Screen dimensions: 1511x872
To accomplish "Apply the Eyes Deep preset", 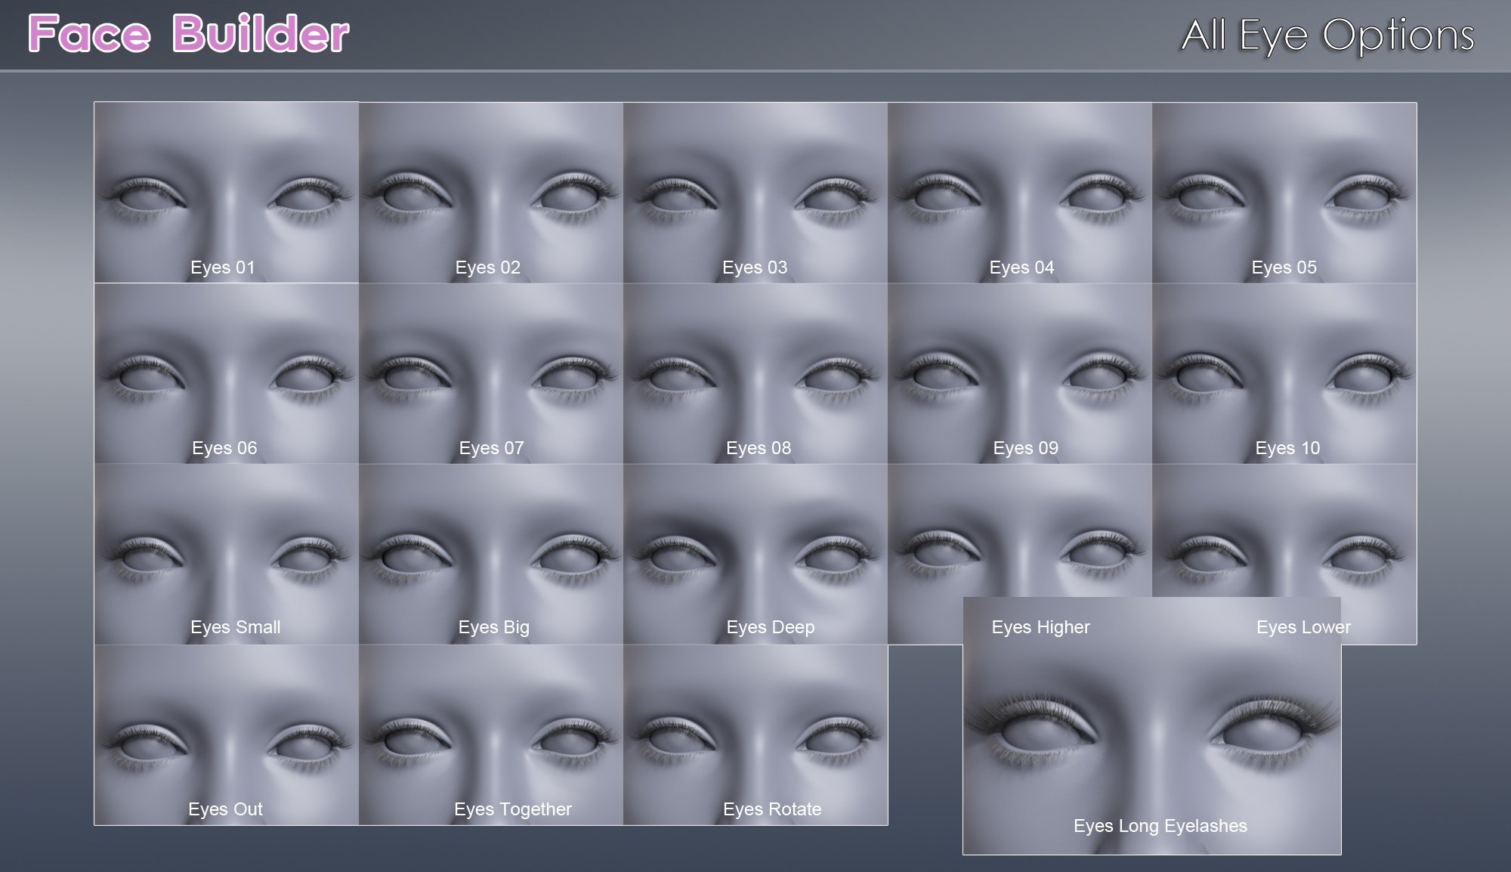I will (x=755, y=559).
